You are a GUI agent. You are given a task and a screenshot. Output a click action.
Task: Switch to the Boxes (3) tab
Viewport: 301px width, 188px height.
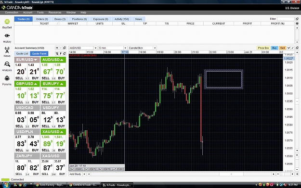[x=60, y=19]
